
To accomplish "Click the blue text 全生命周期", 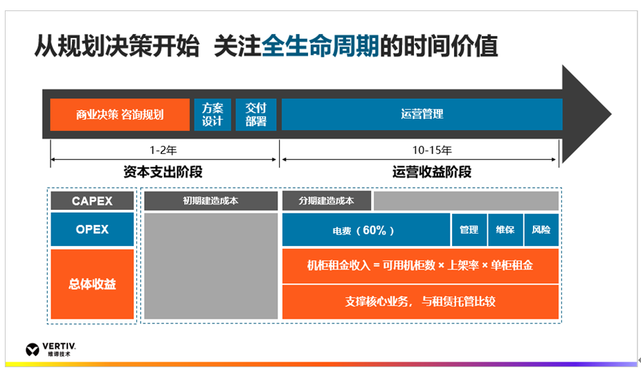I will pyautogui.click(x=320, y=46).
